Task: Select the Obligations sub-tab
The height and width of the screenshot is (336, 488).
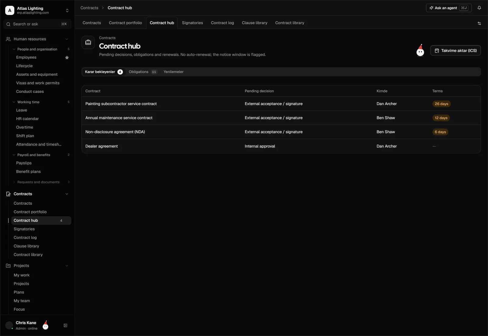Action: [x=143, y=72]
